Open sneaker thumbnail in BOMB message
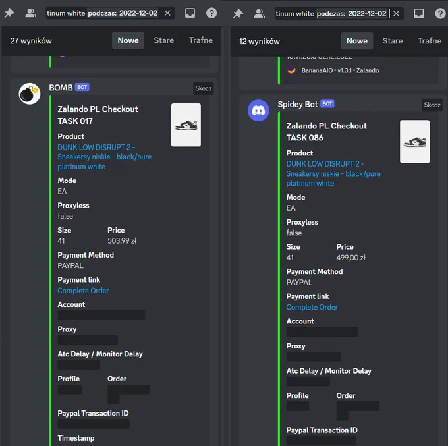This screenshot has width=448, height=446. click(186, 125)
